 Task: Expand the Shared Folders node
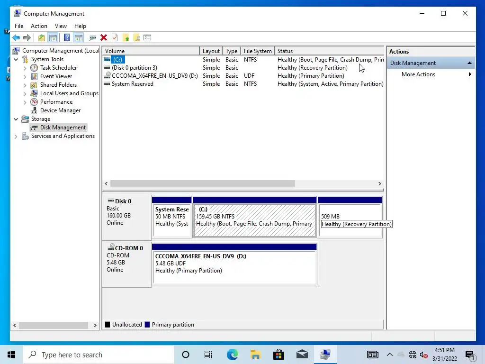pyautogui.click(x=25, y=85)
